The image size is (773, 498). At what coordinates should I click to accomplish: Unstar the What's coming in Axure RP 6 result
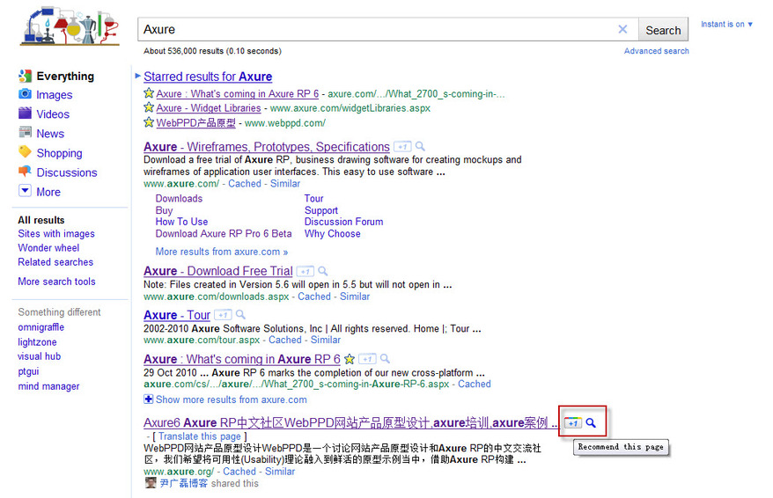tap(349, 359)
